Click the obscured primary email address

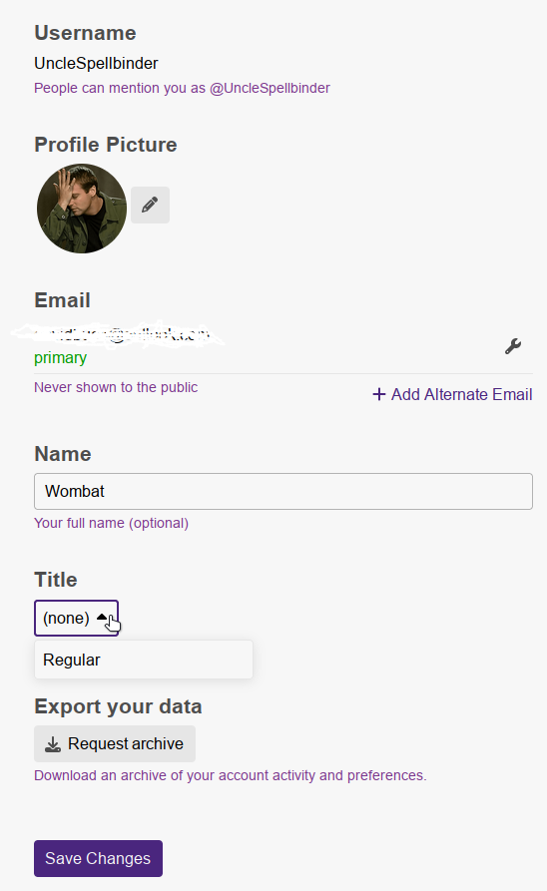[118, 334]
